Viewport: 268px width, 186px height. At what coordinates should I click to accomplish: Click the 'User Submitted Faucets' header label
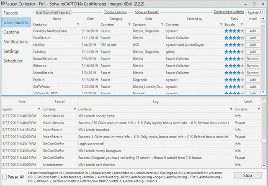click(x=53, y=12)
